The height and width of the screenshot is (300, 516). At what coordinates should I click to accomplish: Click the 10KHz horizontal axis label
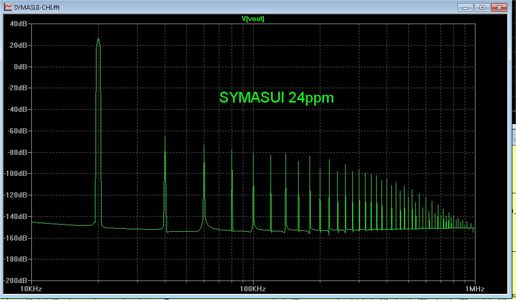point(31,289)
